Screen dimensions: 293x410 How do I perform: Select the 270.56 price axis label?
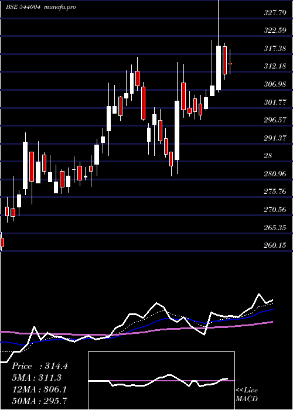(x=275, y=210)
